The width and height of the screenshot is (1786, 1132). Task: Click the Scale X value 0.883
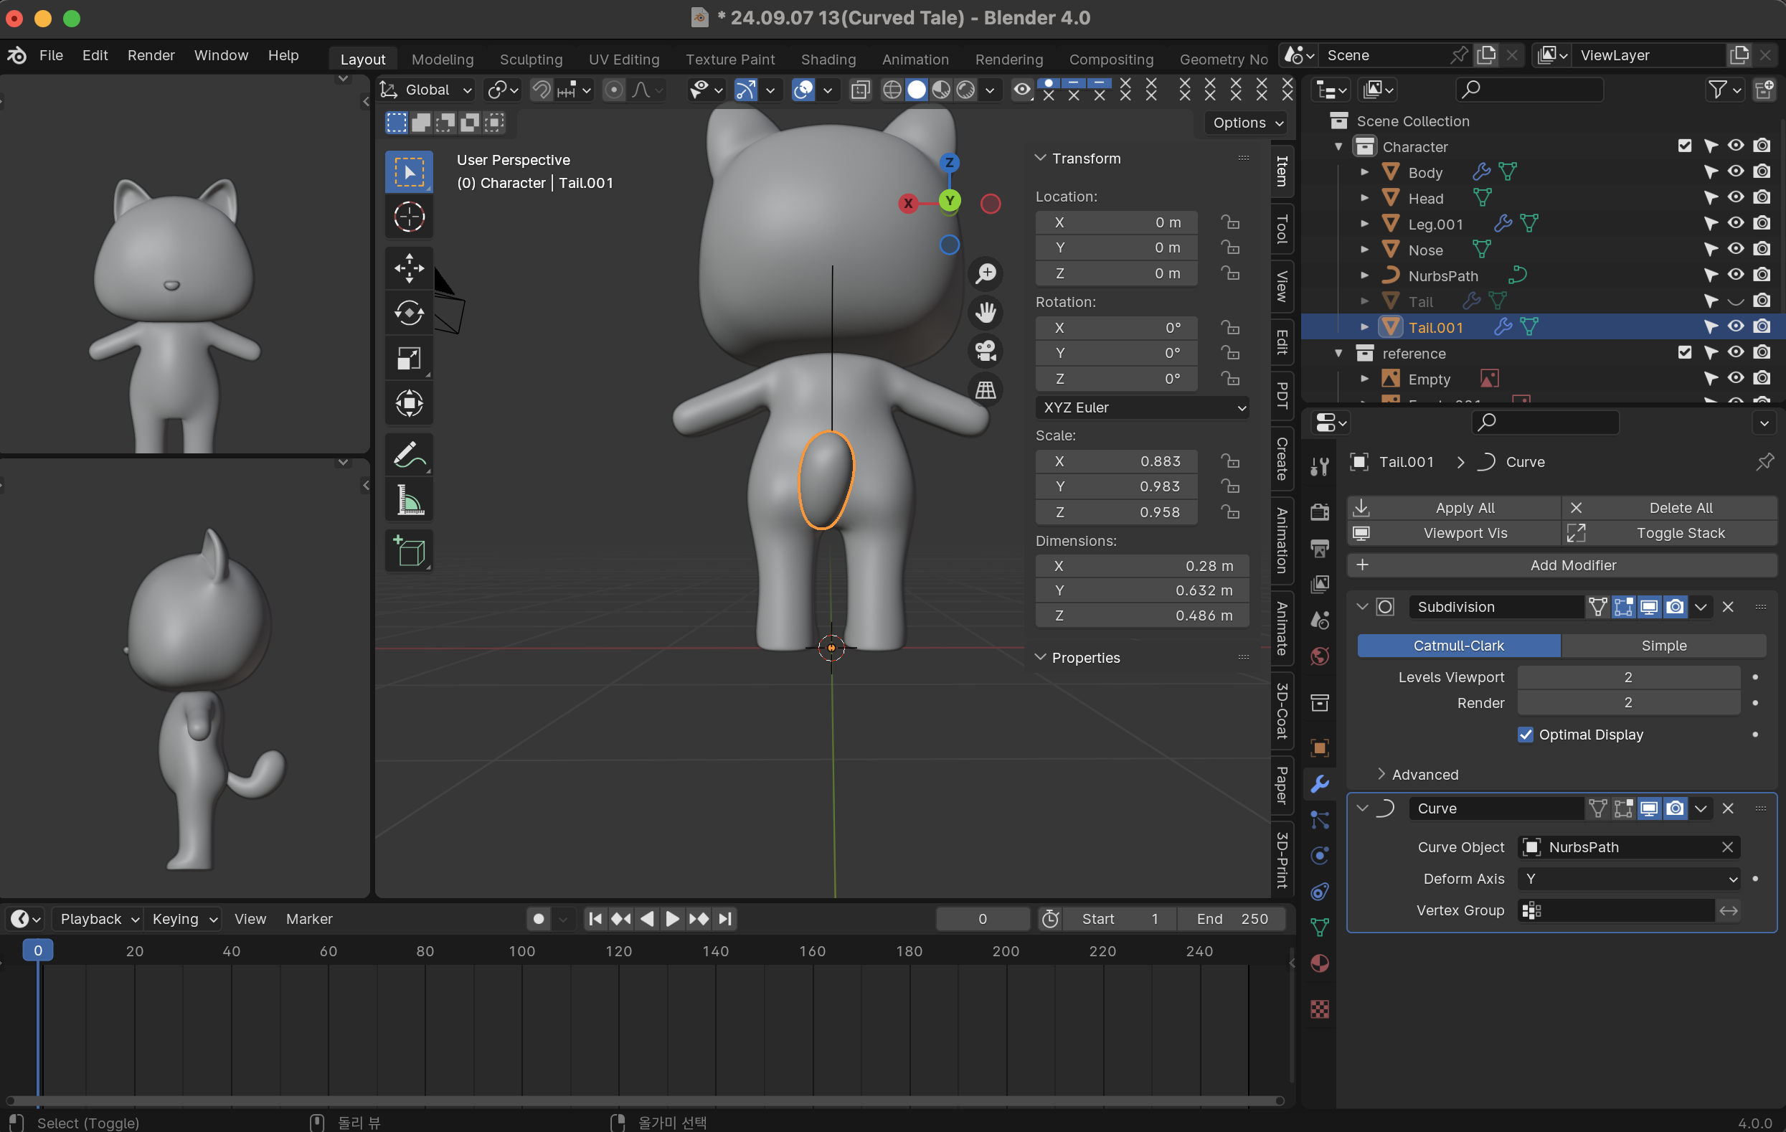1116,461
